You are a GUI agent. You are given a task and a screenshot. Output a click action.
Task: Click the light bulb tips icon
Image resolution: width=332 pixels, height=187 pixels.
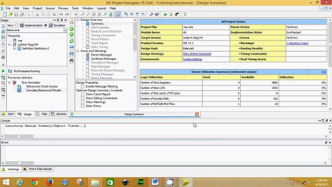pos(185,15)
